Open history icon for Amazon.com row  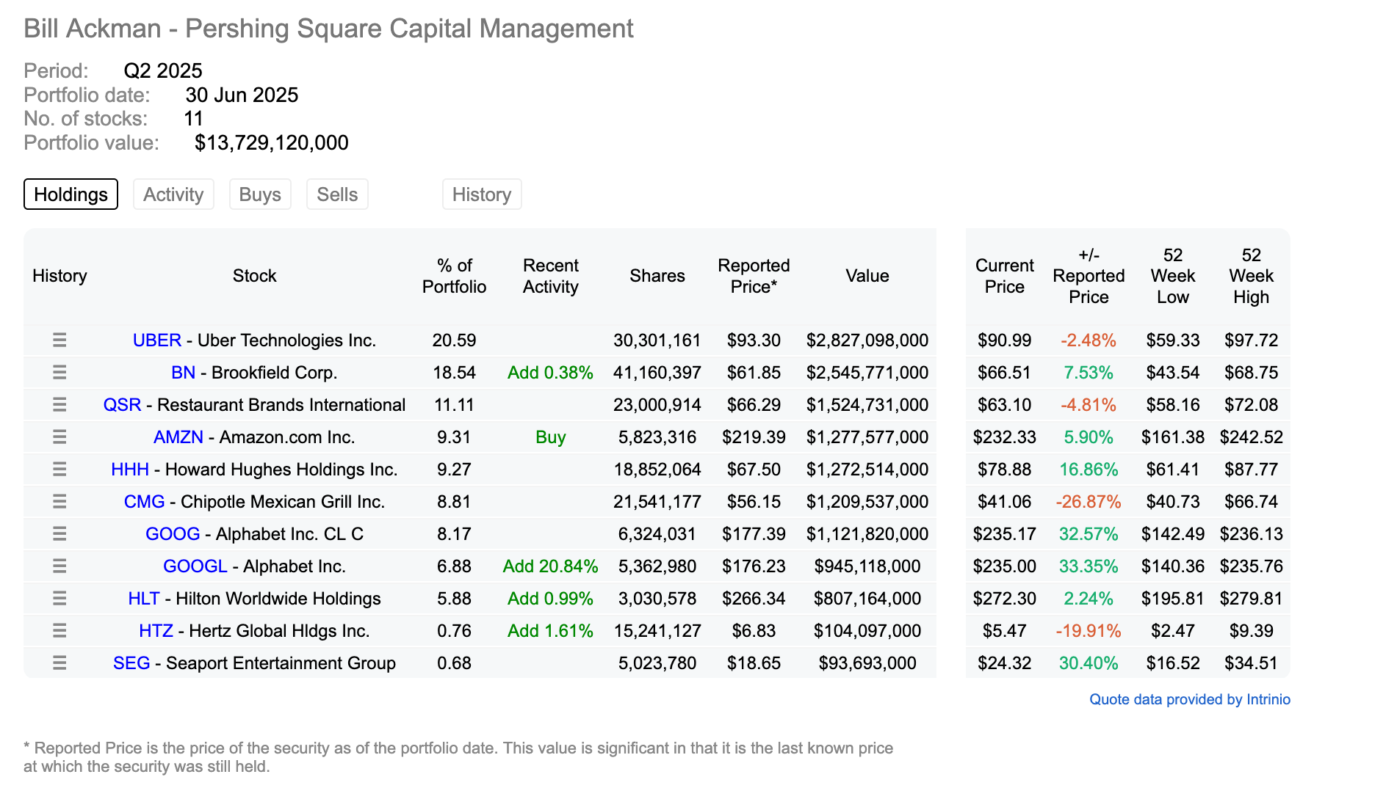pos(59,437)
